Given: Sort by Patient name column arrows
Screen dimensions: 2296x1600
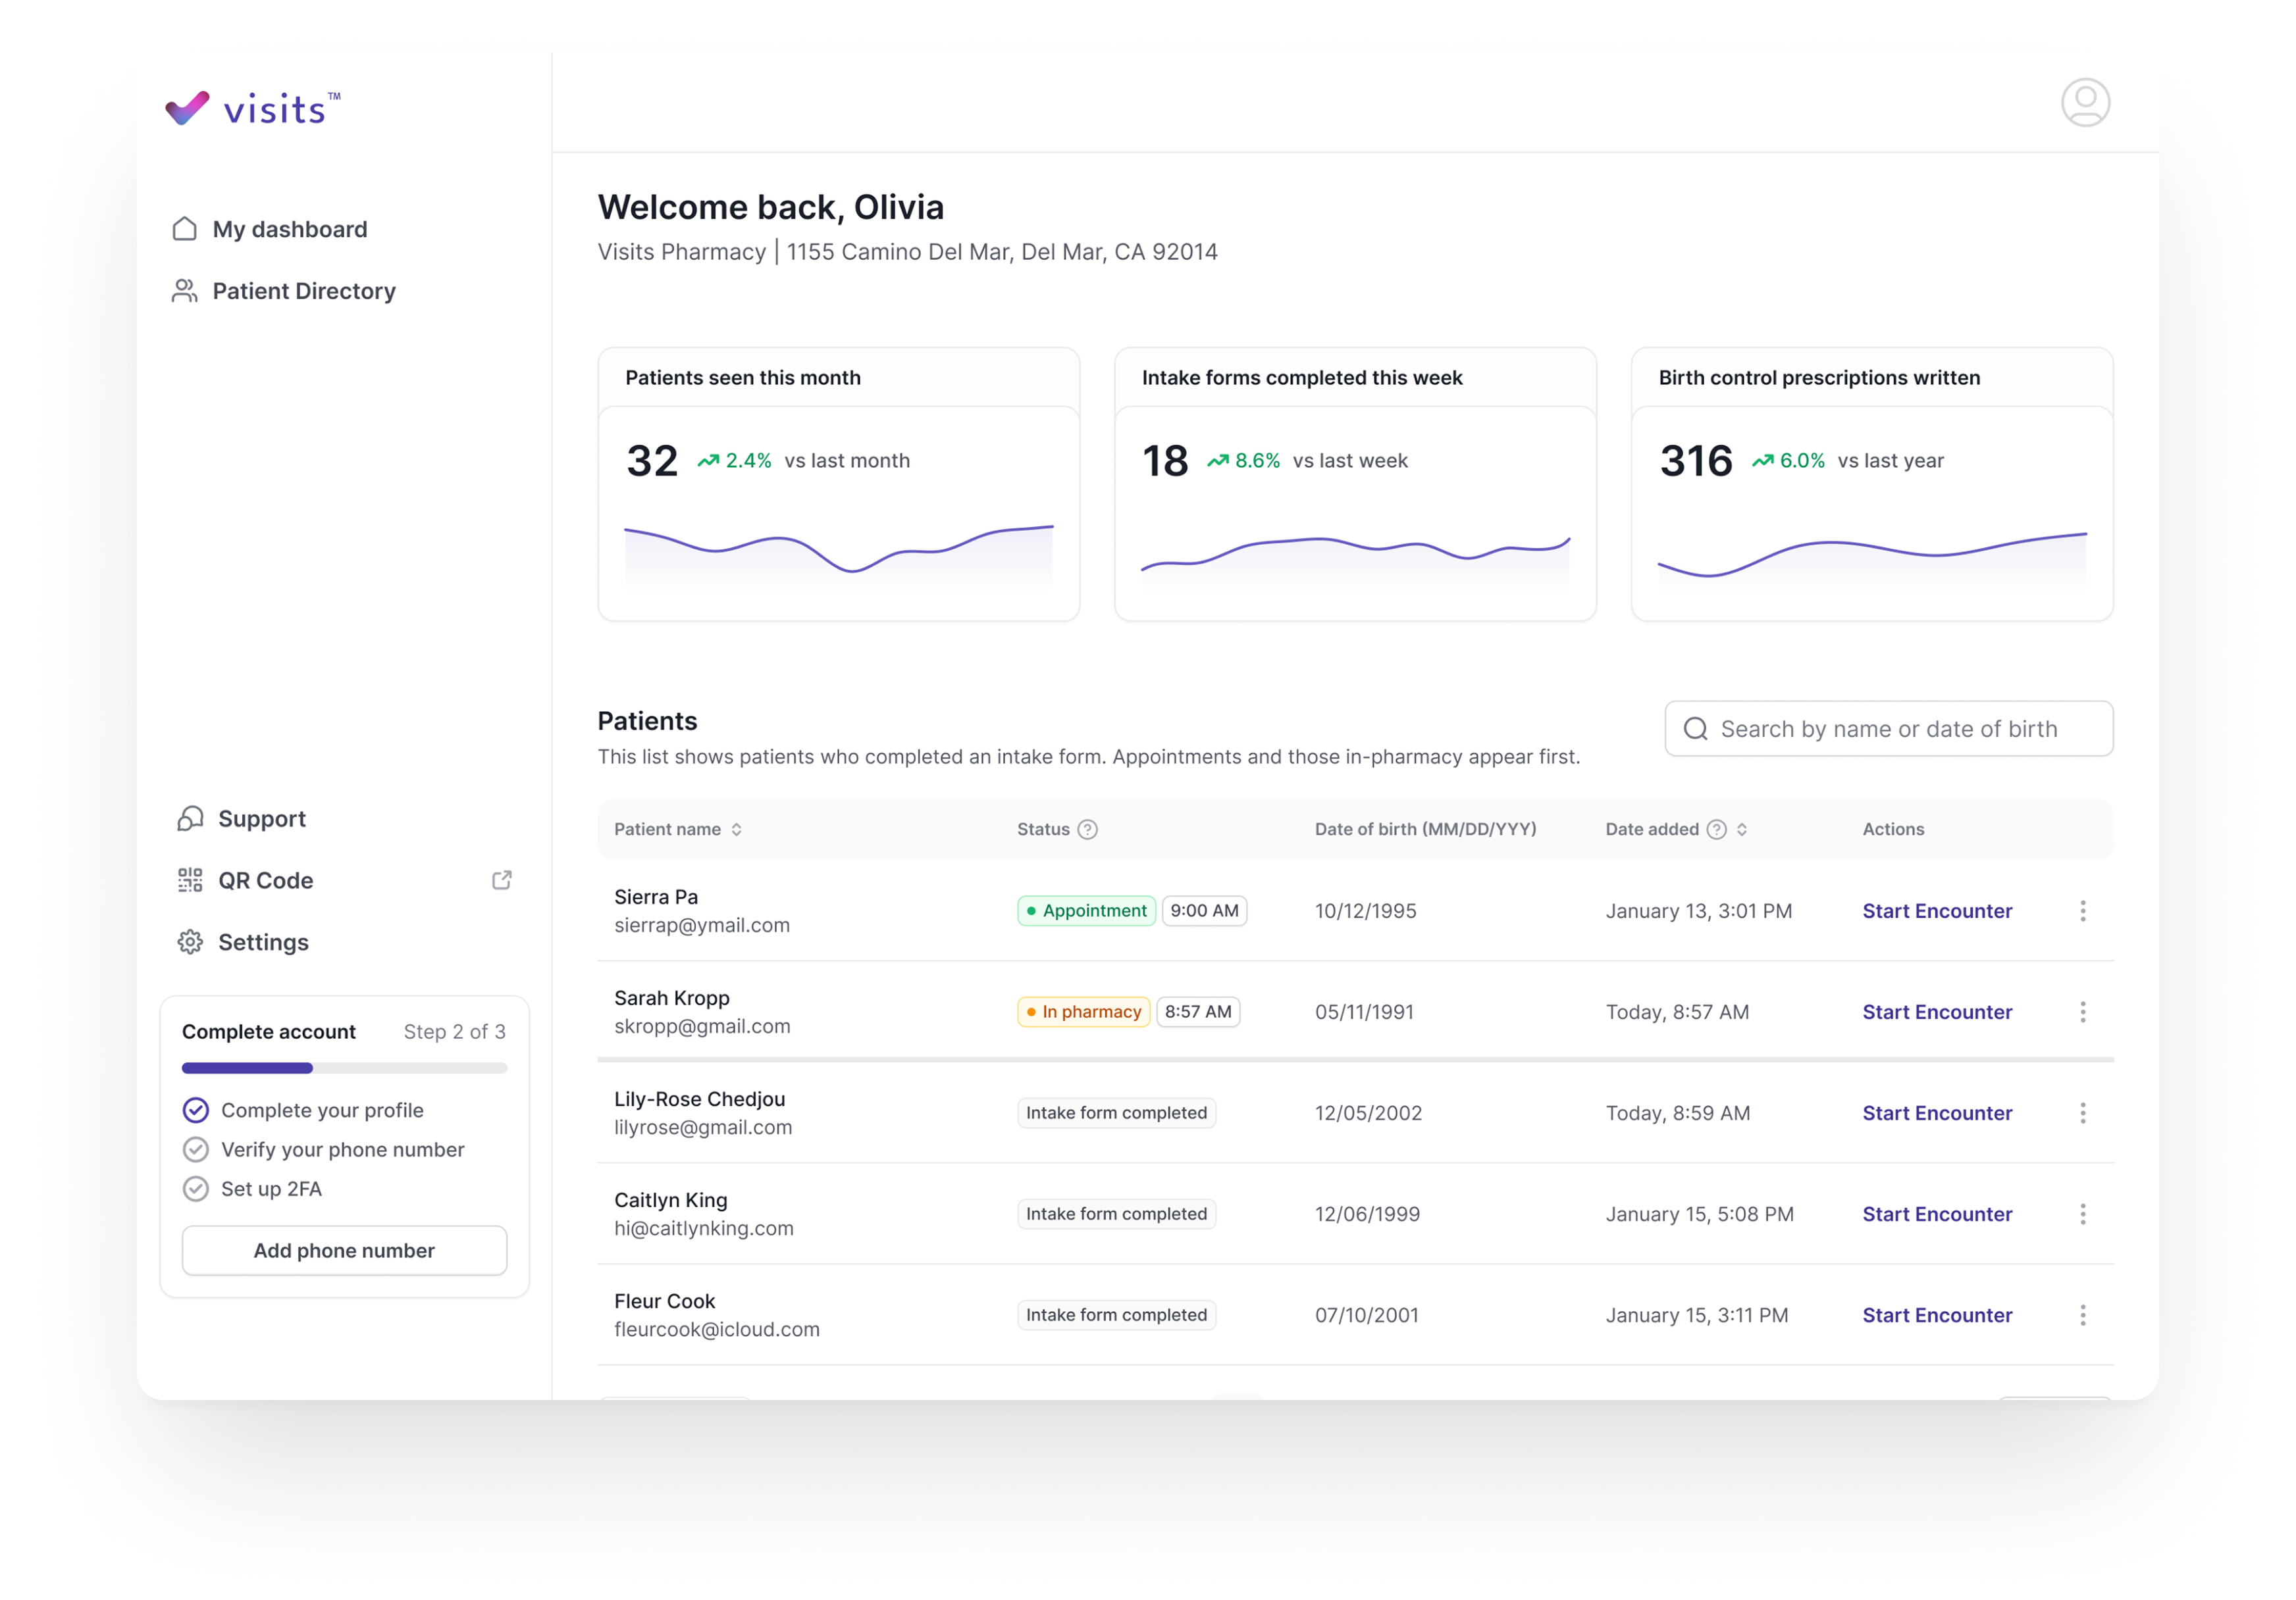Looking at the screenshot, I should click(737, 830).
